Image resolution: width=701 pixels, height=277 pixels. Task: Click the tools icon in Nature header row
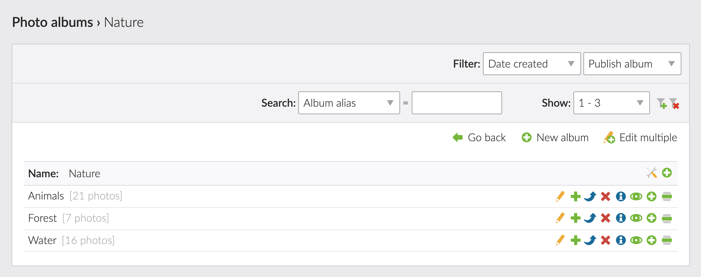click(651, 173)
